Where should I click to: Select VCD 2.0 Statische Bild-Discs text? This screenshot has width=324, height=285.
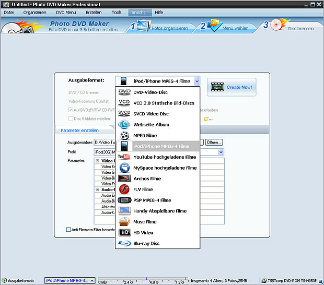pyautogui.click(x=164, y=103)
